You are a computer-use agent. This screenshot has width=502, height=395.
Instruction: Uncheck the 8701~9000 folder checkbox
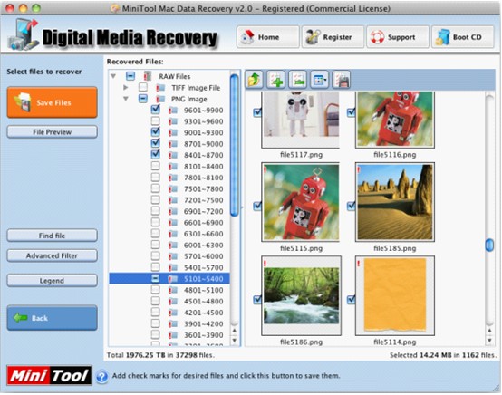tap(155, 143)
